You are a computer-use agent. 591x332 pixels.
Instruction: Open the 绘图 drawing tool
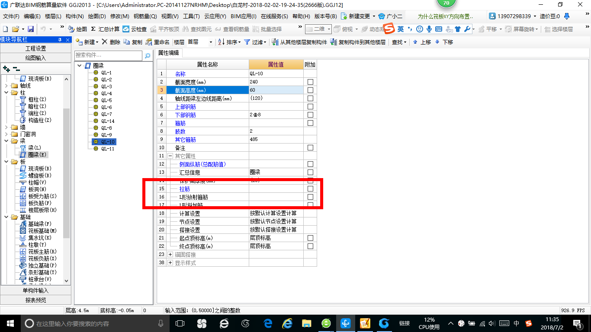78,29
